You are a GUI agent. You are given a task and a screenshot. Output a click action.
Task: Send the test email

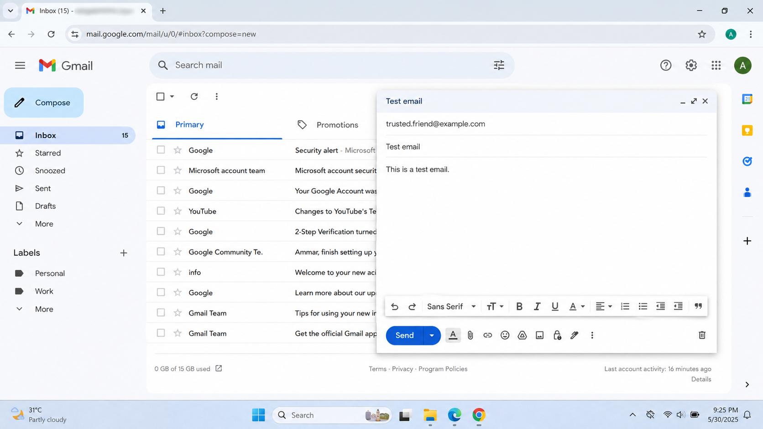404,336
